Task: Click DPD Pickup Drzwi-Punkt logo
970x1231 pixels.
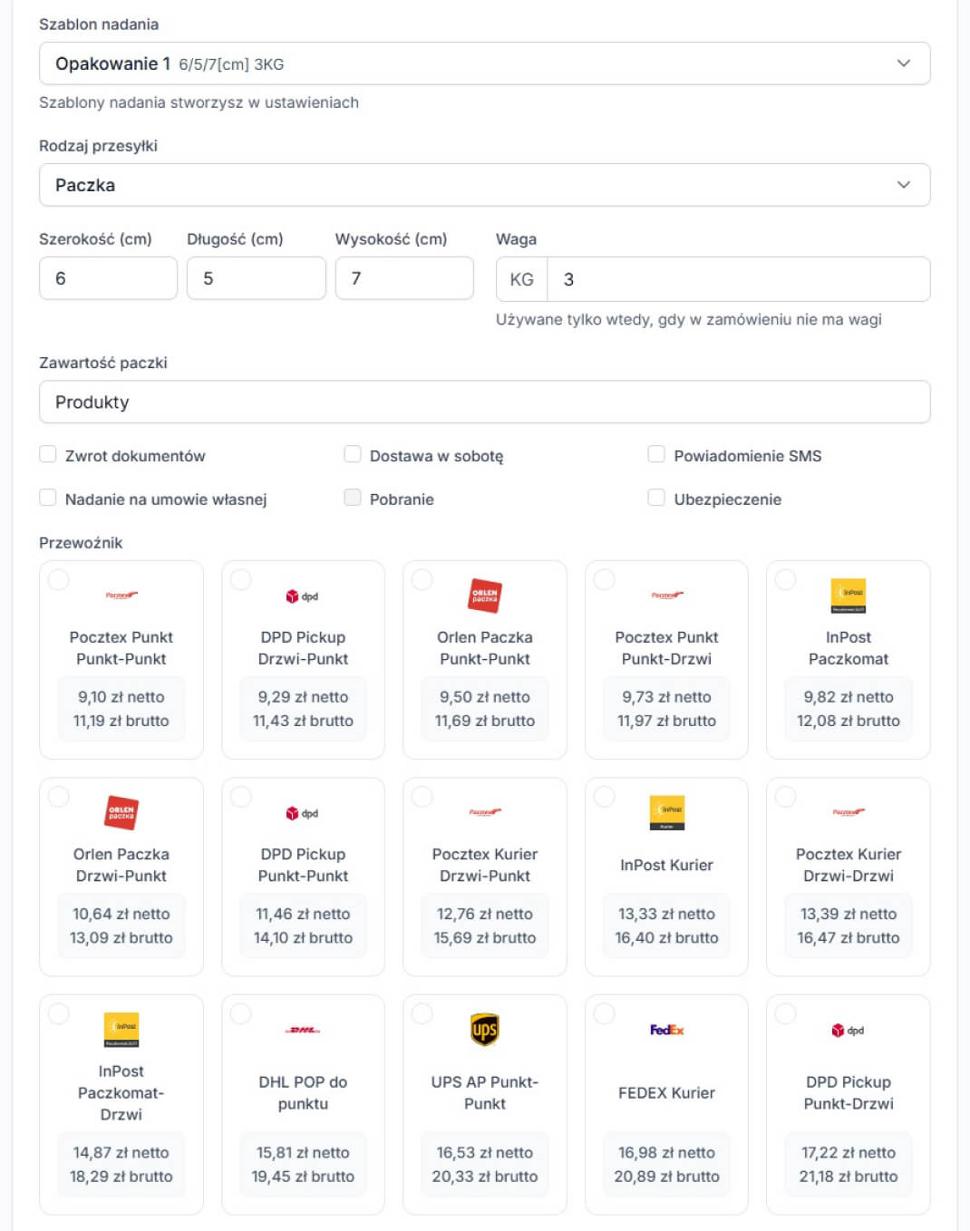Action: [x=303, y=596]
